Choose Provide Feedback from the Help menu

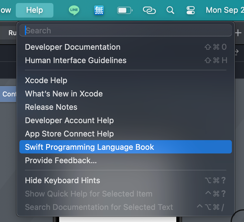pyautogui.click(x=61, y=160)
